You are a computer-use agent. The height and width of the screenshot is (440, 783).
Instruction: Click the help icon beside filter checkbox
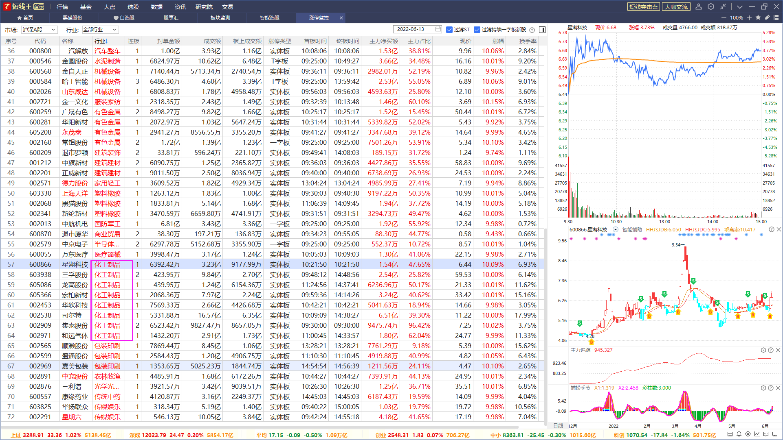532,30
